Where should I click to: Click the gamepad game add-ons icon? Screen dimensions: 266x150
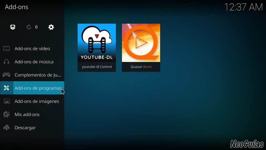[6, 75]
